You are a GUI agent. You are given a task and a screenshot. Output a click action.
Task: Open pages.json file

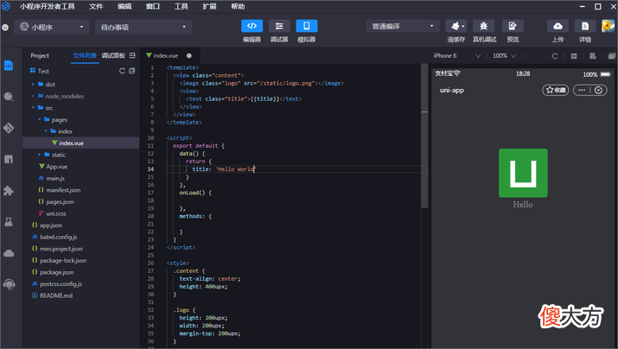pos(60,201)
